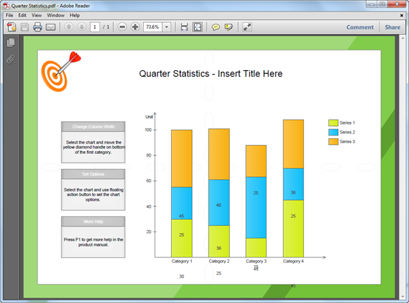Click the Series 3 orange legend swatch
The width and height of the screenshot is (409, 303).
click(333, 142)
